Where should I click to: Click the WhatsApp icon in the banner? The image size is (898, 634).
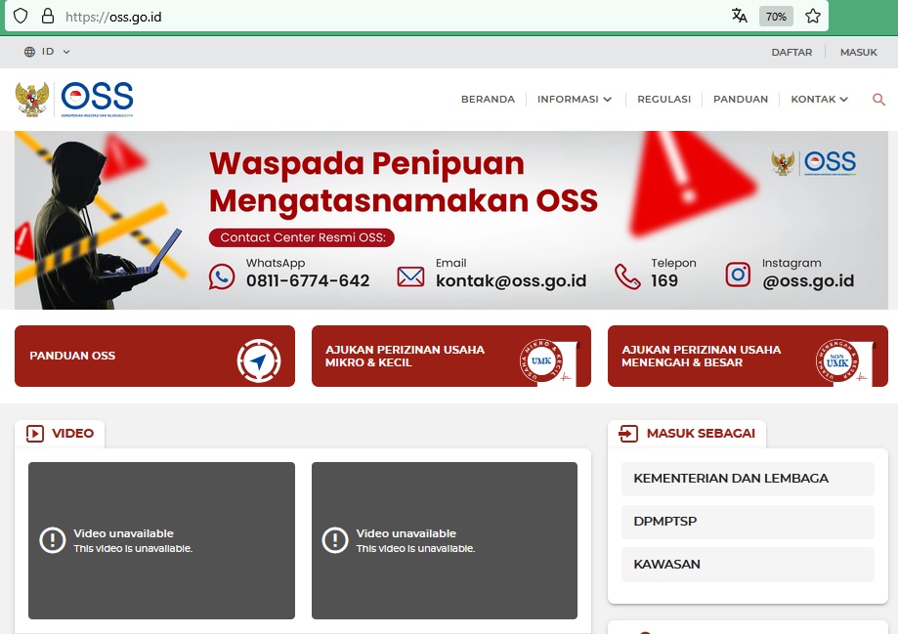222,276
